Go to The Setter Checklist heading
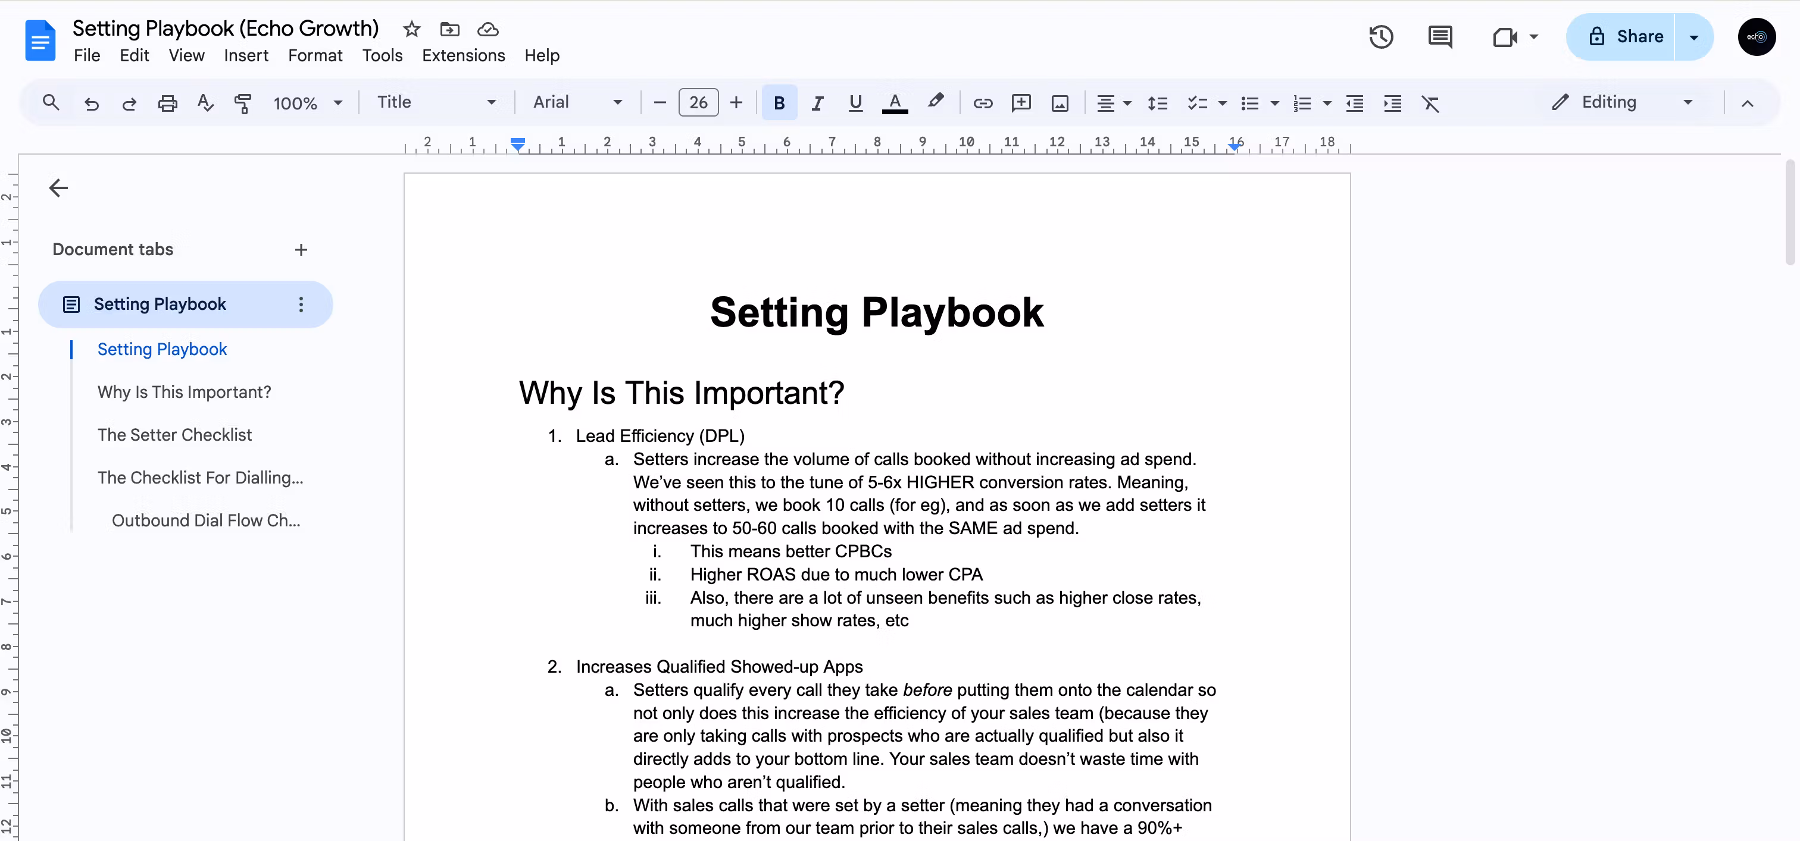Image resolution: width=1800 pixels, height=841 pixels. click(174, 435)
